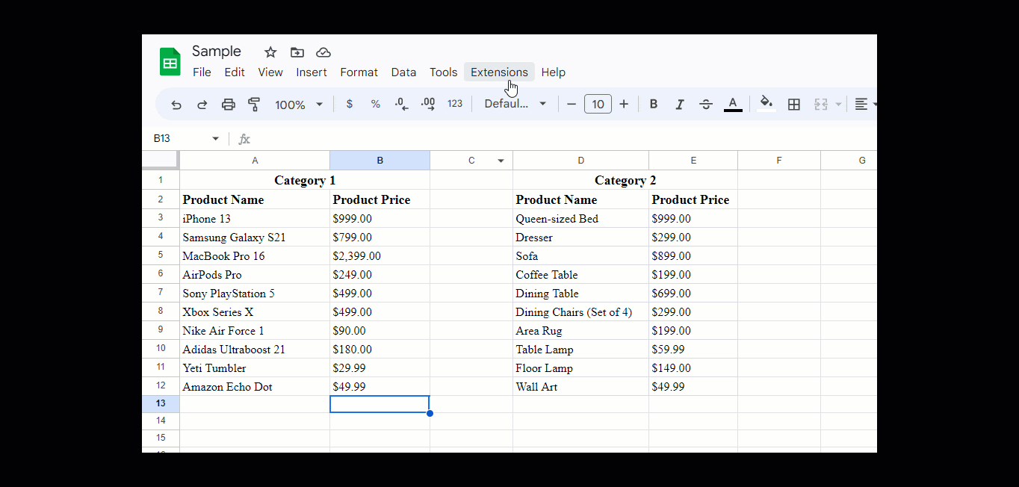Viewport: 1019px width, 487px height.
Task: Apply the Paint format tool
Action: click(253, 104)
